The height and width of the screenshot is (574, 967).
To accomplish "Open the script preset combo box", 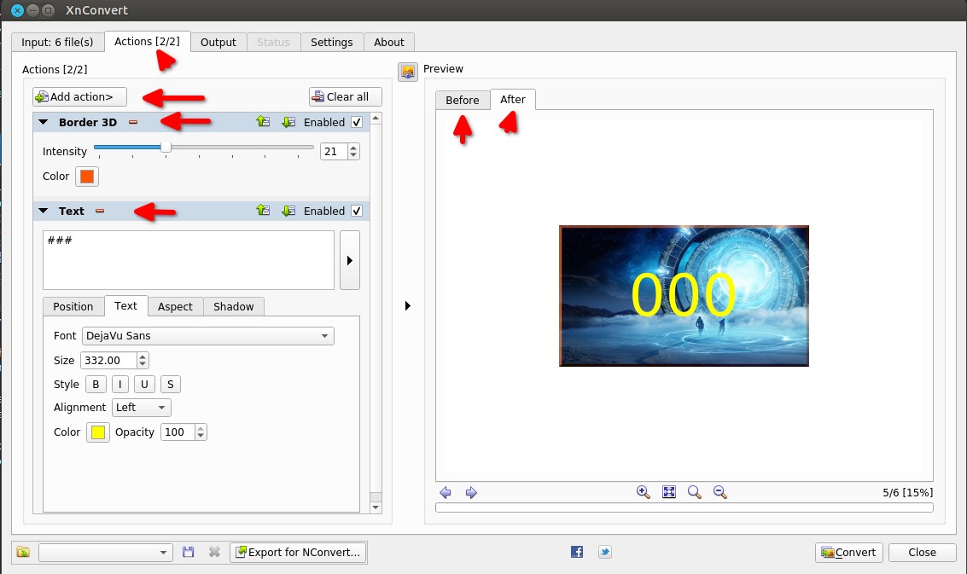I will (x=106, y=553).
